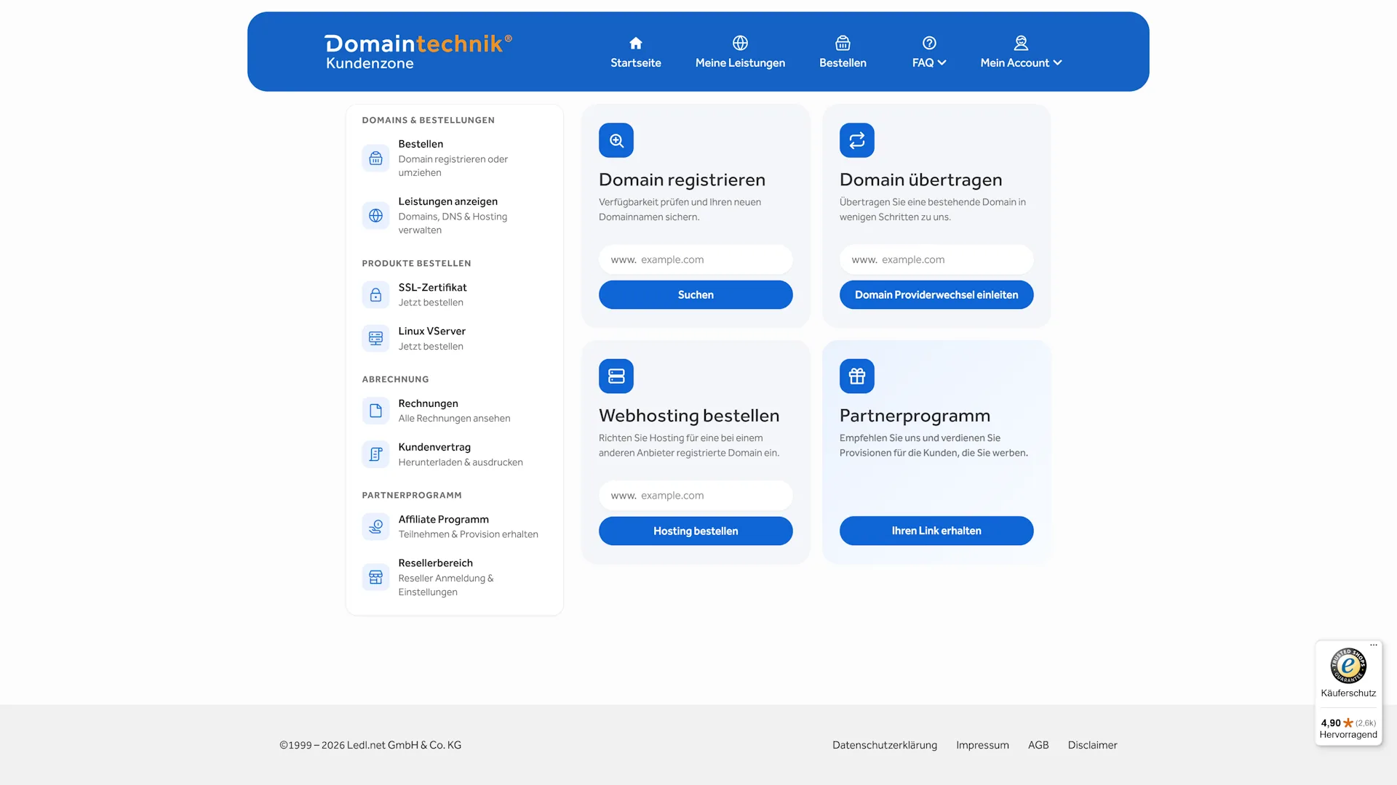
Task: Expand the Mein Account dropdown chevron
Action: tap(1057, 63)
